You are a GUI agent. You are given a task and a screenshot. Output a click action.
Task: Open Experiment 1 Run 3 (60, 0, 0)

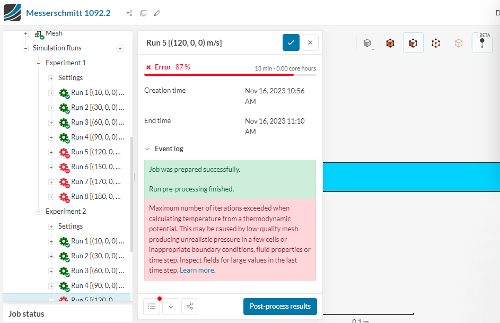point(98,122)
